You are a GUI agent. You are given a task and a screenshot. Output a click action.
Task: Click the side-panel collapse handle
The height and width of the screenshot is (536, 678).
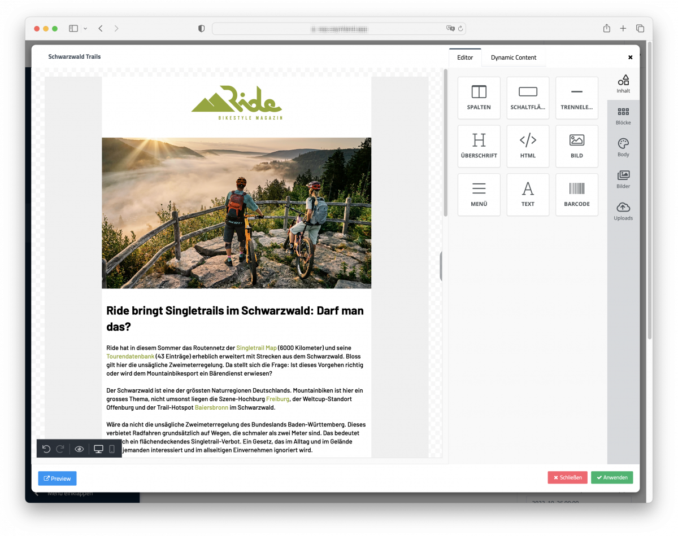[x=441, y=266]
